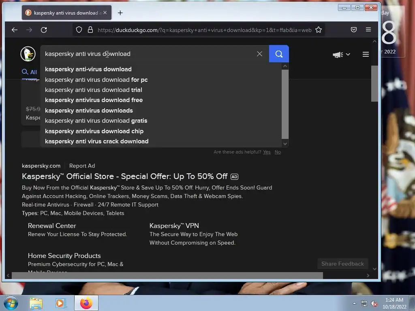The image size is (415, 311).
Task: Open network status tray icon
Action: pyautogui.click(x=364, y=303)
